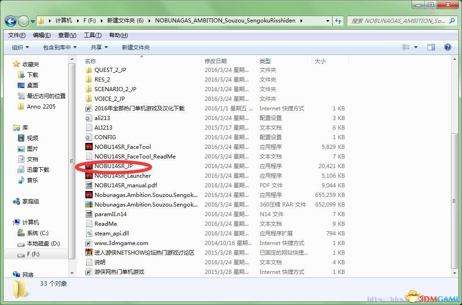Open Help with the question mark icon

click(x=447, y=47)
